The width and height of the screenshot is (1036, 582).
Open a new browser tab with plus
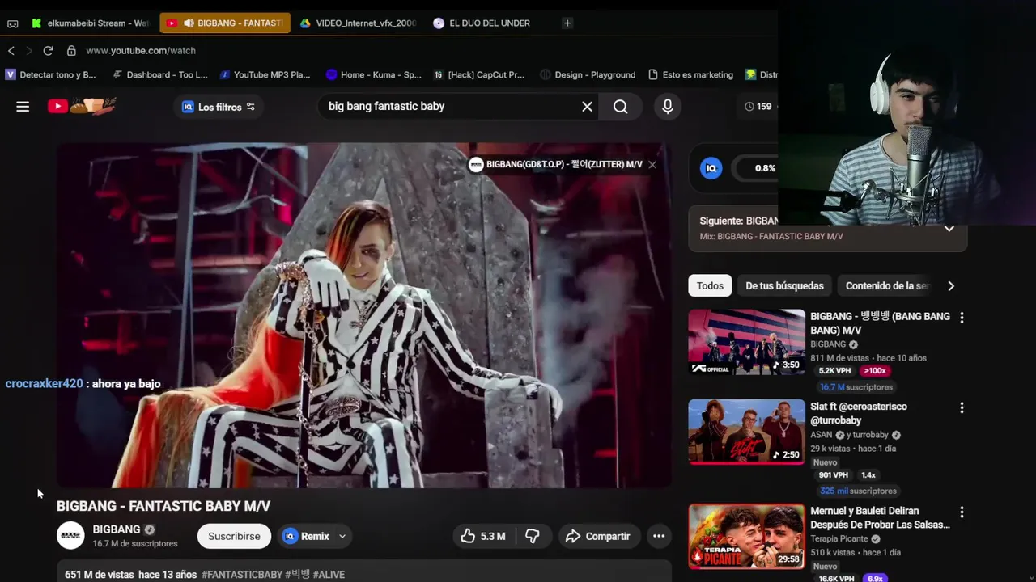[x=567, y=23]
